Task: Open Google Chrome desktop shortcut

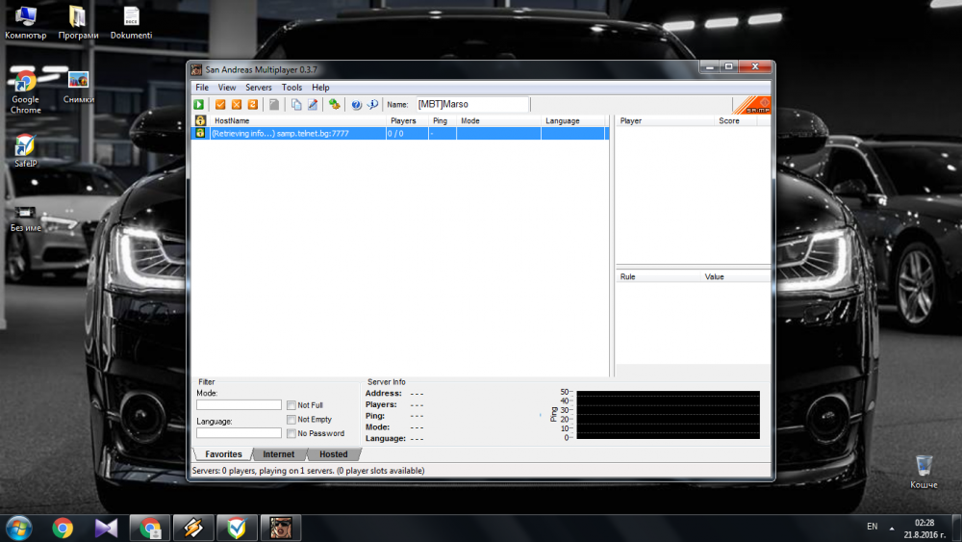Action: tap(25, 92)
